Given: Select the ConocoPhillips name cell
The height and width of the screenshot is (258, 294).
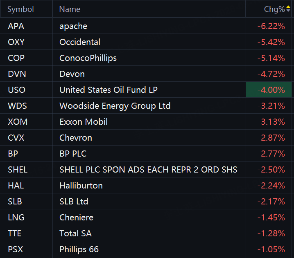Looking at the screenshot, I should coord(88,58).
